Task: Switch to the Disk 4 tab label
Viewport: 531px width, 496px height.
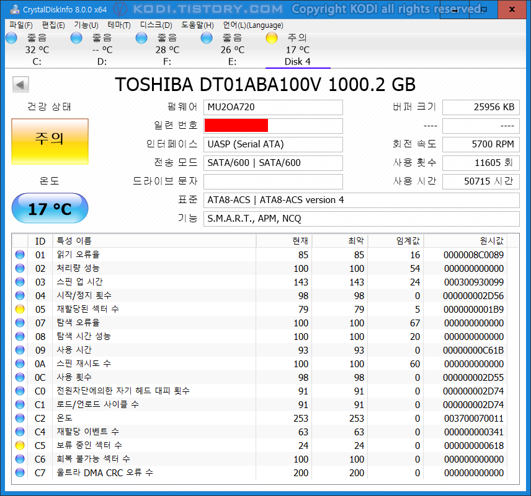Action: pos(297,61)
